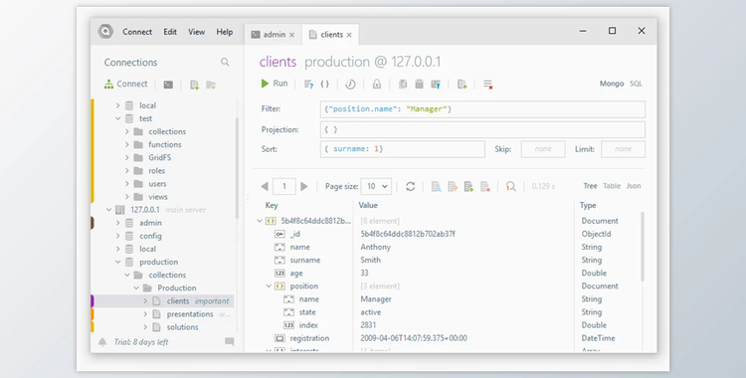
Task: Click the copy query icon
Action: tap(403, 85)
